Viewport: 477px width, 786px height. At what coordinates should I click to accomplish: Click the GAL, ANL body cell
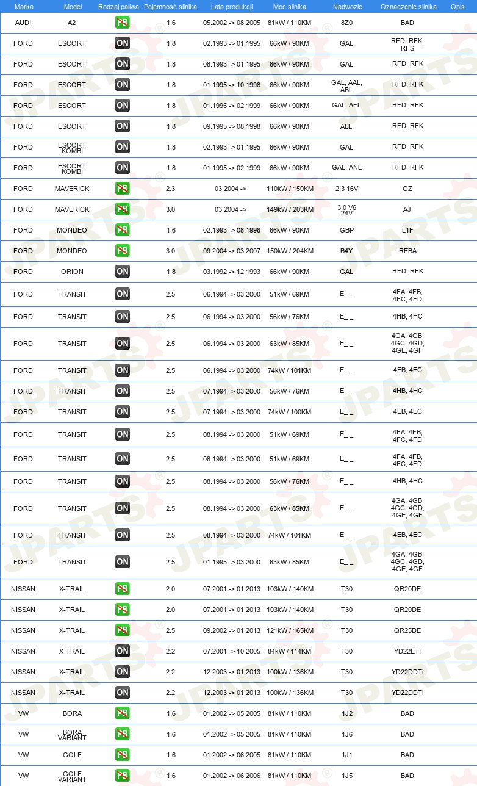(346, 167)
